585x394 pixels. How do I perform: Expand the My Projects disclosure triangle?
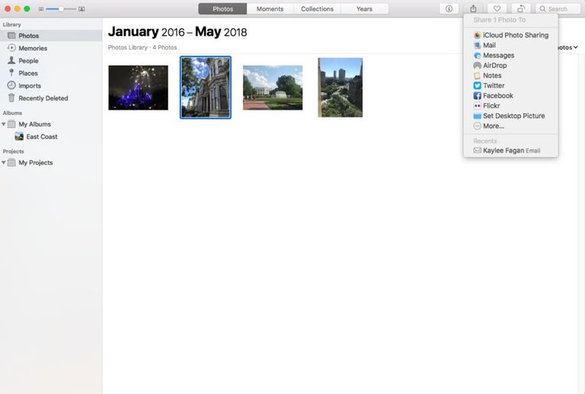(4, 163)
